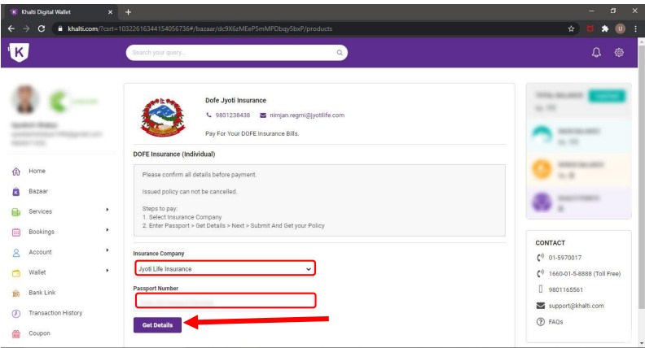The width and height of the screenshot is (645, 348).
Task: Expand the Bookings submenu arrow
Action: click(107, 231)
